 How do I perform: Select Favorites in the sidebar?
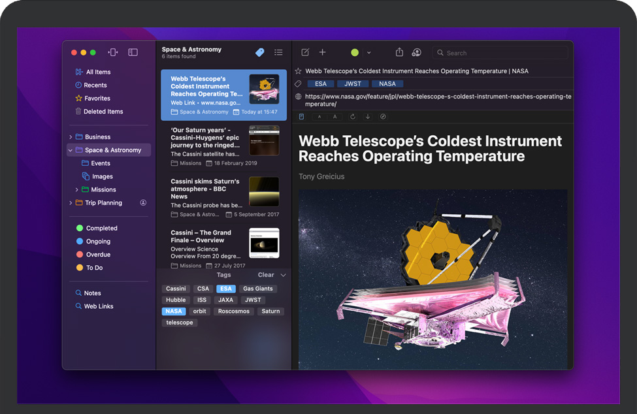pyautogui.click(x=97, y=99)
